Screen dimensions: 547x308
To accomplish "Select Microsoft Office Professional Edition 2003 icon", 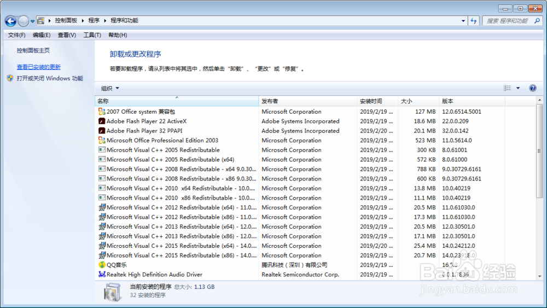I will point(102,140).
